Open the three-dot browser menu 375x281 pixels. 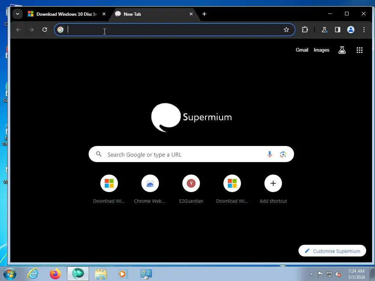click(364, 30)
